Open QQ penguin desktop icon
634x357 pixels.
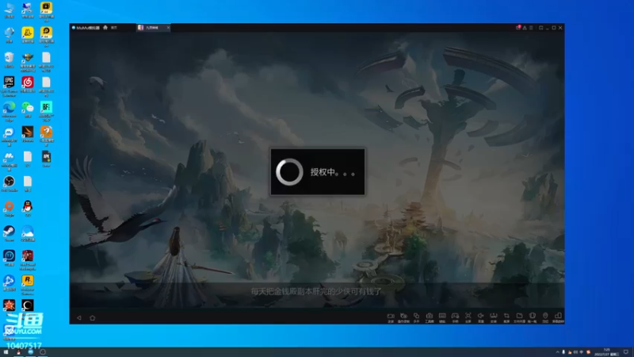point(28,208)
